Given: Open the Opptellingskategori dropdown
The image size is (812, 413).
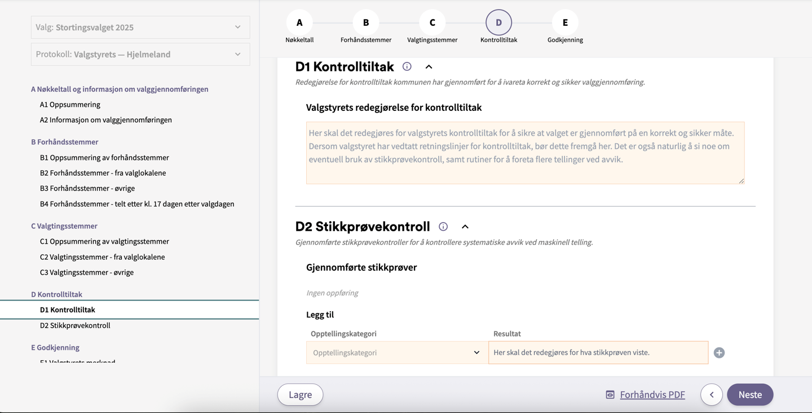Looking at the screenshot, I should (x=397, y=353).
